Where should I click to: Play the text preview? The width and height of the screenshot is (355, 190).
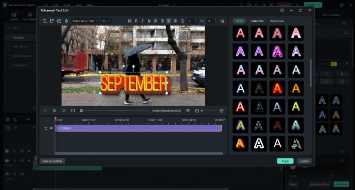click(x=64, y=111)
